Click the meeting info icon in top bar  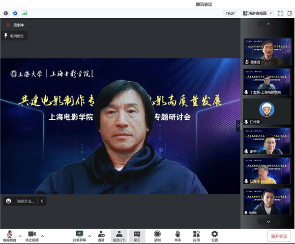pos(6,13)
